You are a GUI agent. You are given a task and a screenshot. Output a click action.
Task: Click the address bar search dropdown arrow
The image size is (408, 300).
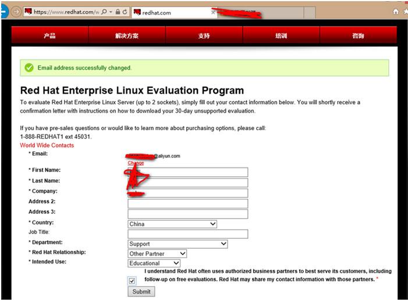point(111,12)
